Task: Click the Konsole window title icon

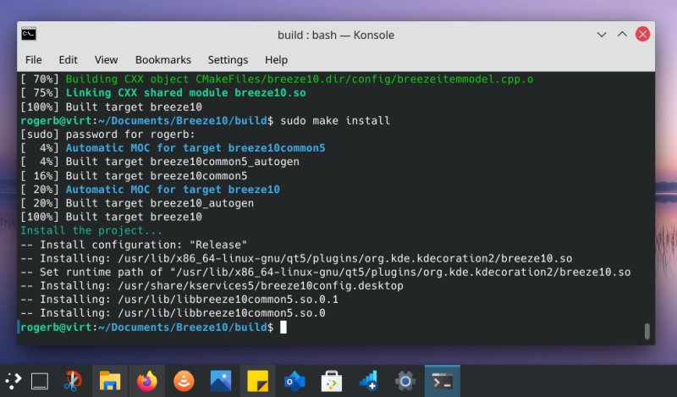Action: click(29, 34)
